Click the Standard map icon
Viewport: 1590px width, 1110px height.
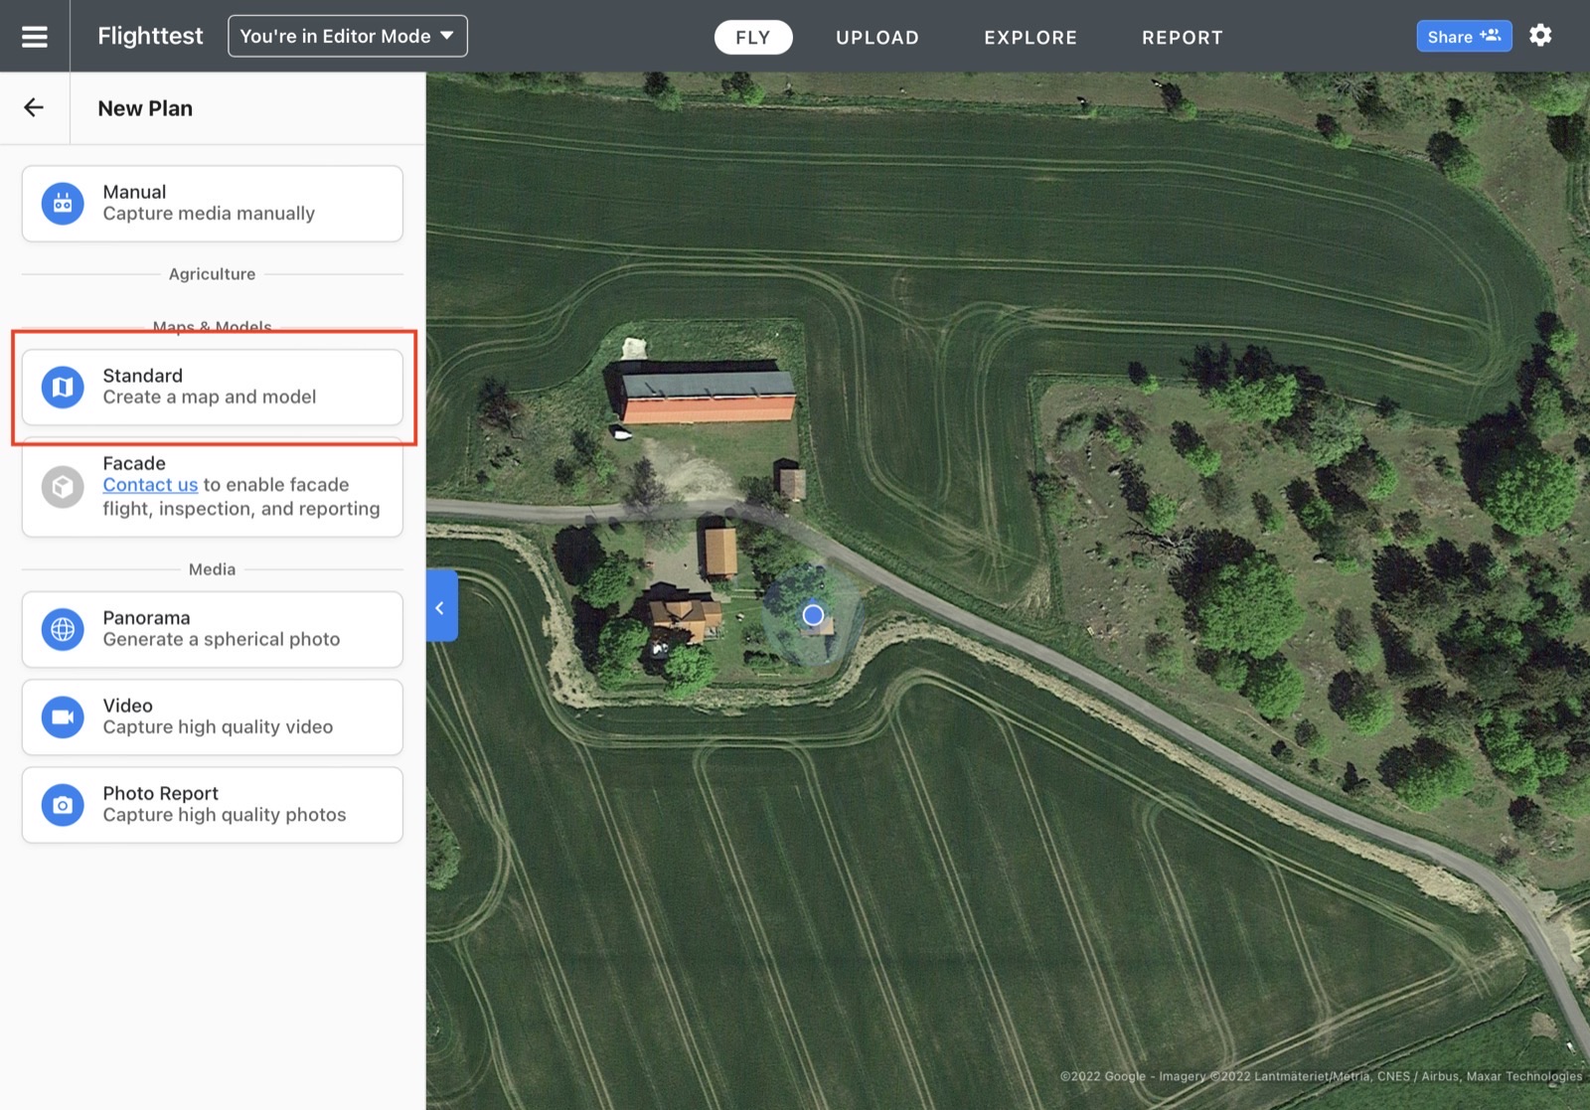coord(63,387)
